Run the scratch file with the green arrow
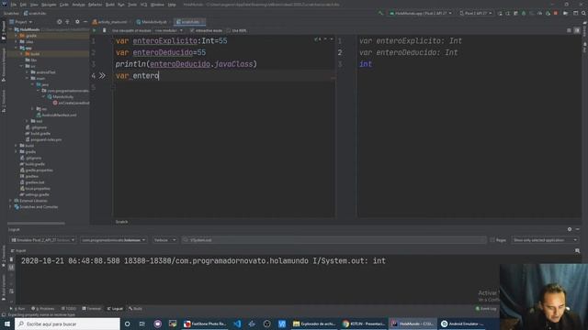The height and width of the screenshot is (330, 588). (x=95, y=30)
